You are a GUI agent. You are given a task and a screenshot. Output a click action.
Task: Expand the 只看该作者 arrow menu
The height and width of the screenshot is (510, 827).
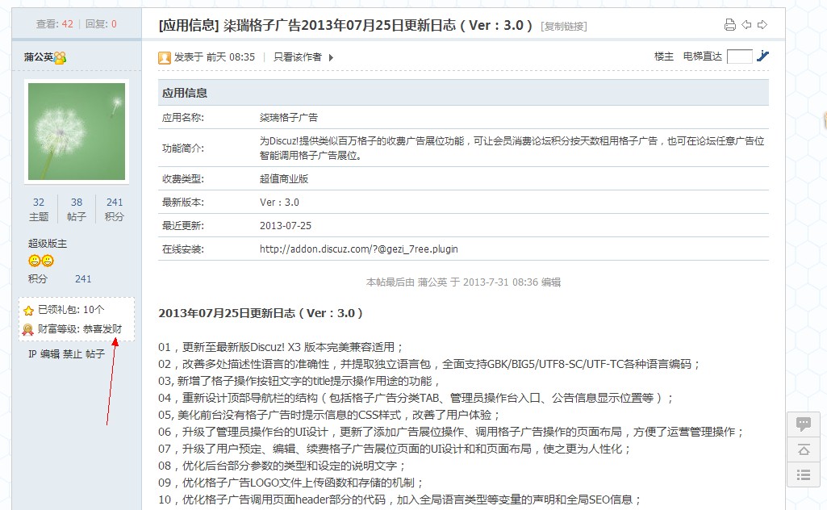(331, 57)
